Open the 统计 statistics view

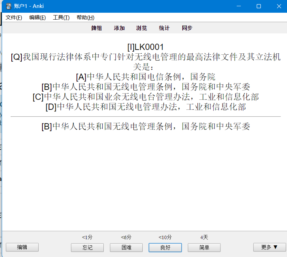point(164,28)
